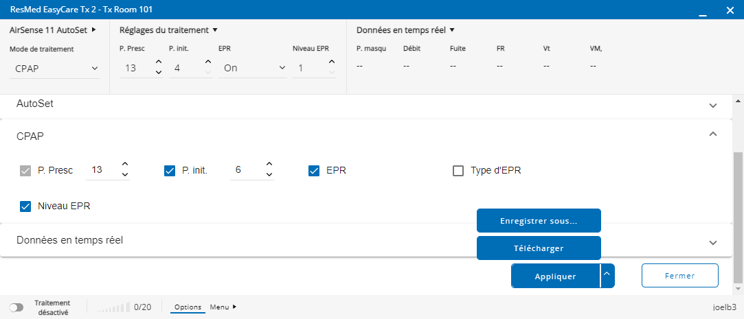
Task: Click scrollbar up arrow
Action: (738, 100)
